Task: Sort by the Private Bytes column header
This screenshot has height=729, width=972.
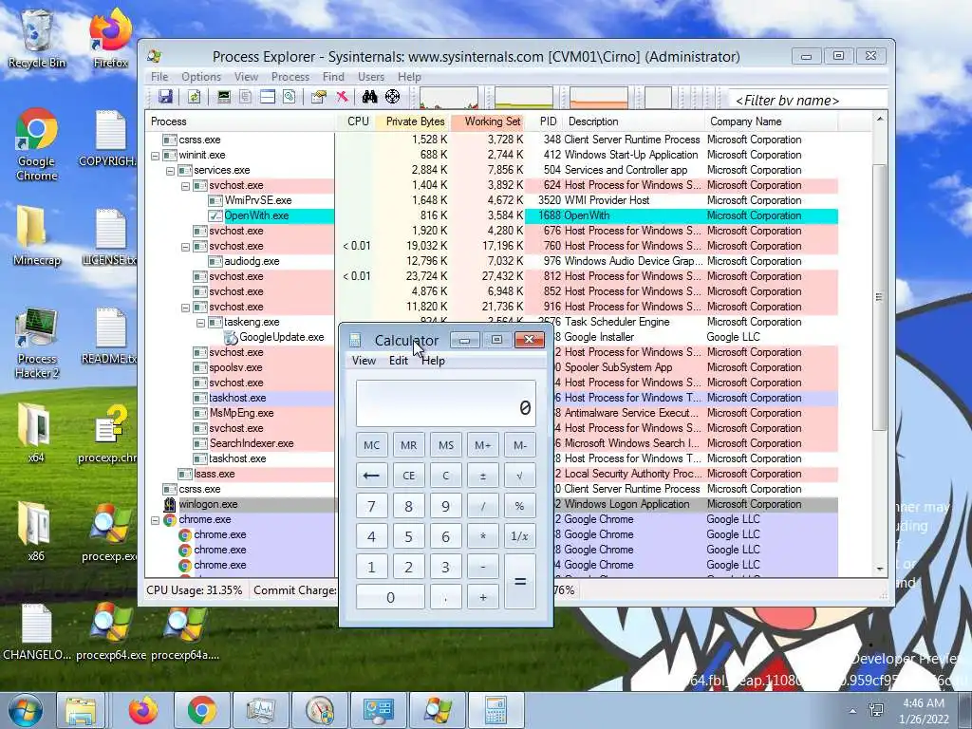Action: (x=414, y=121)
